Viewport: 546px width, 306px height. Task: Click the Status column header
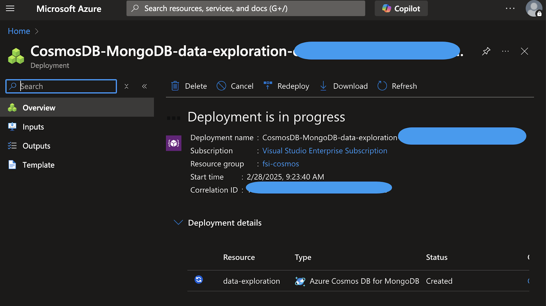tap(436, 257)
